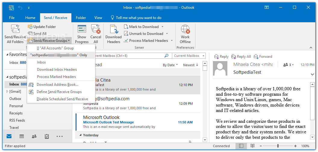Image resolution: width=318 pixels, height=152 pixels.
Task: Open the Inbox under Favorites
Action: [18, 63]
